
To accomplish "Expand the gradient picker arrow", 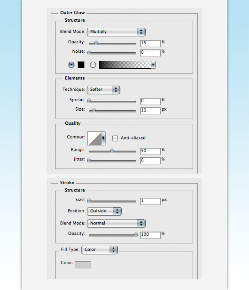I will coord(153,65).
